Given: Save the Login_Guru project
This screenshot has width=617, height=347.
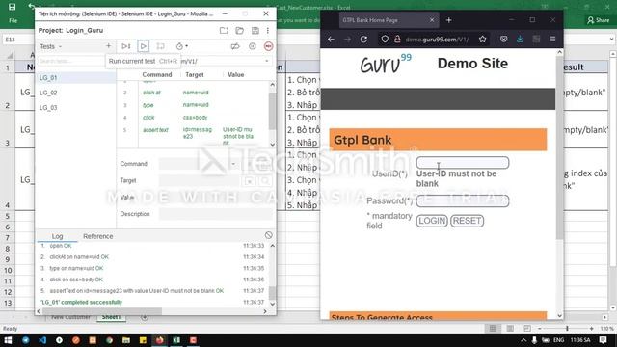Looking at the screenshot, I should [x=255, y=30].
